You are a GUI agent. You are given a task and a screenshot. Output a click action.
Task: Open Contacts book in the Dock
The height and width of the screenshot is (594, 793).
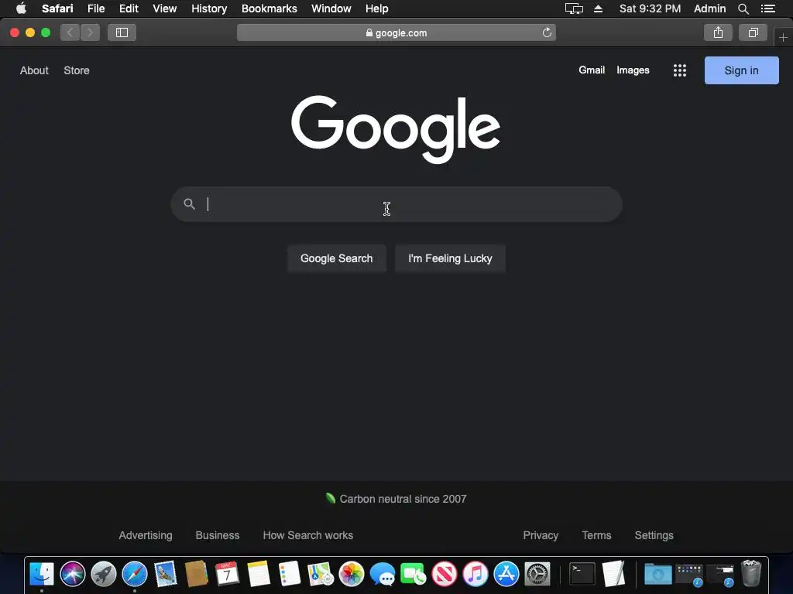coord(196,575)
